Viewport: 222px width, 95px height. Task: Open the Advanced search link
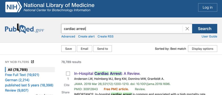(68, 36)
